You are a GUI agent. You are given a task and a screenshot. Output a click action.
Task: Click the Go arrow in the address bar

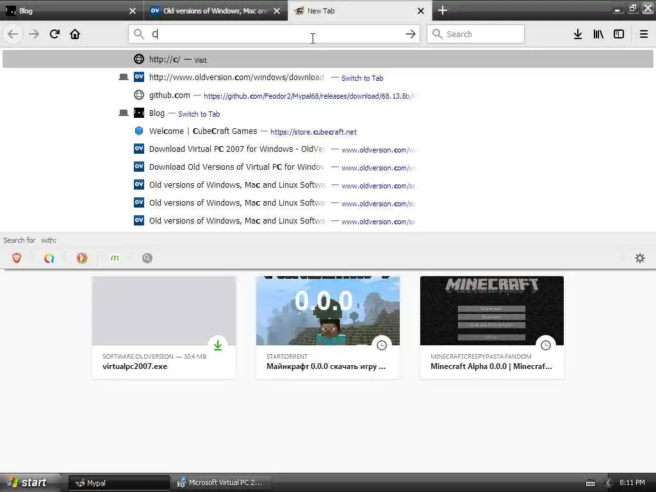coord(411,34)
